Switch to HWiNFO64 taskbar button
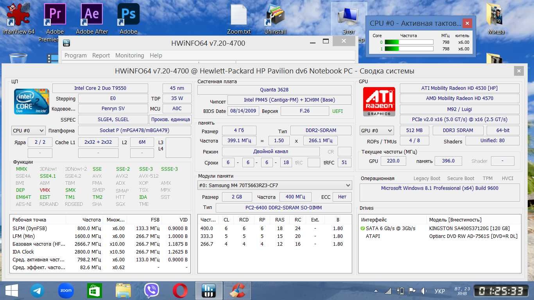The width and height of the screenshot is (534, 300). coord(209,291)
